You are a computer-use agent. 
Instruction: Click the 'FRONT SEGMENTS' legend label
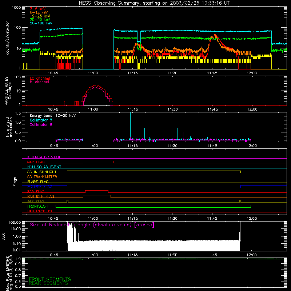tap(50, 279)
